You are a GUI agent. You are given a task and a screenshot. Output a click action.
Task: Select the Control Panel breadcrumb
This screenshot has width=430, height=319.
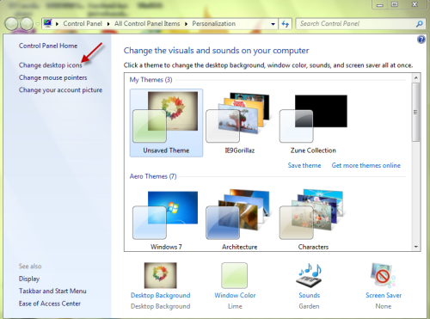(83, 23)
